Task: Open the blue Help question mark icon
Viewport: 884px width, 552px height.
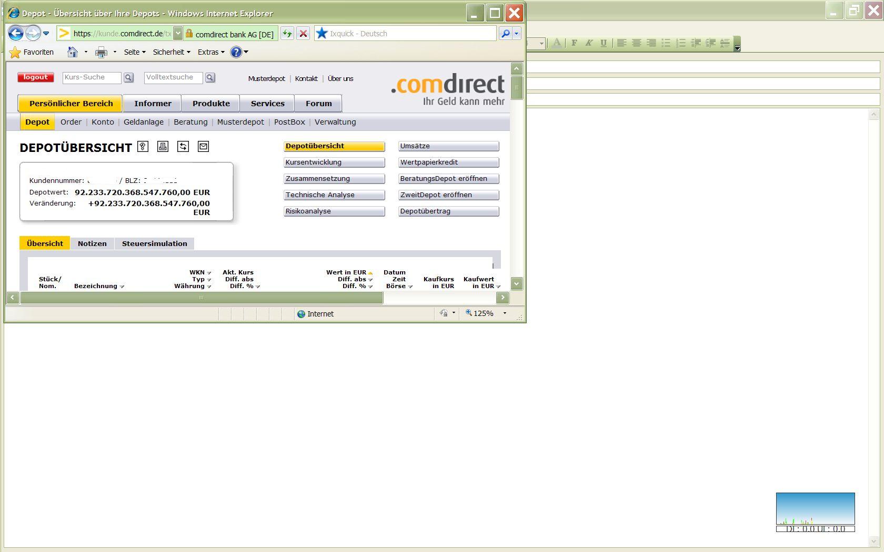Action: coord(236,52)
